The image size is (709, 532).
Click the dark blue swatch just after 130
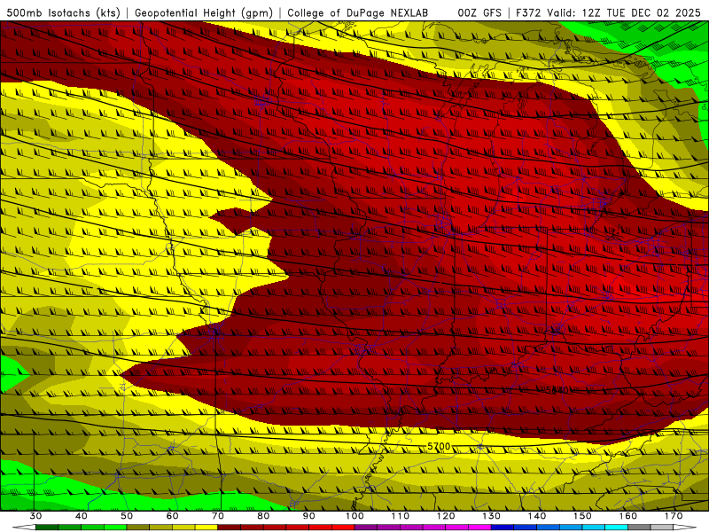pos(503,528)
